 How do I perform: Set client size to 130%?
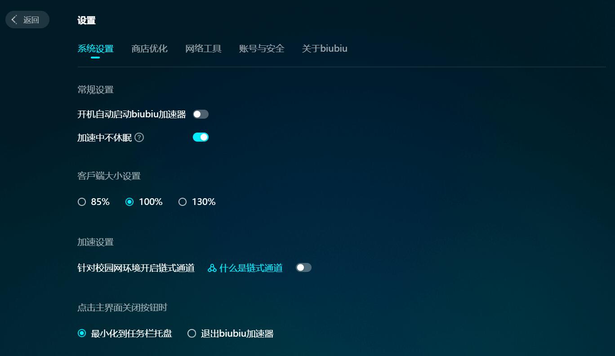click(x=197, y=202)
